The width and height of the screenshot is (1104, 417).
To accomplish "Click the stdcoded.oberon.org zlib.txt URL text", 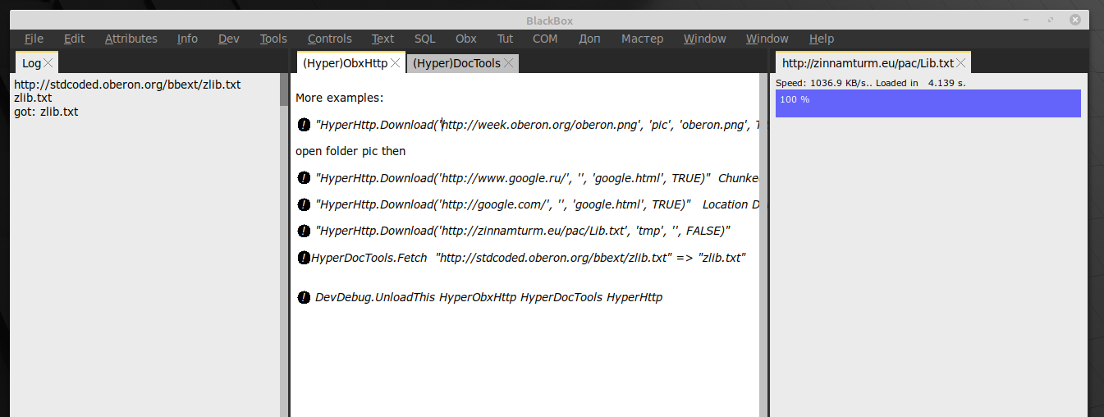I will point(127,85).
